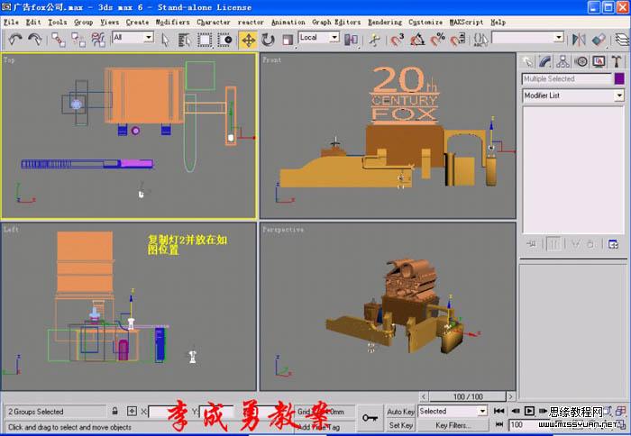
Task: Activate the Select and Scale tool
Action: (x=288, y=40)
